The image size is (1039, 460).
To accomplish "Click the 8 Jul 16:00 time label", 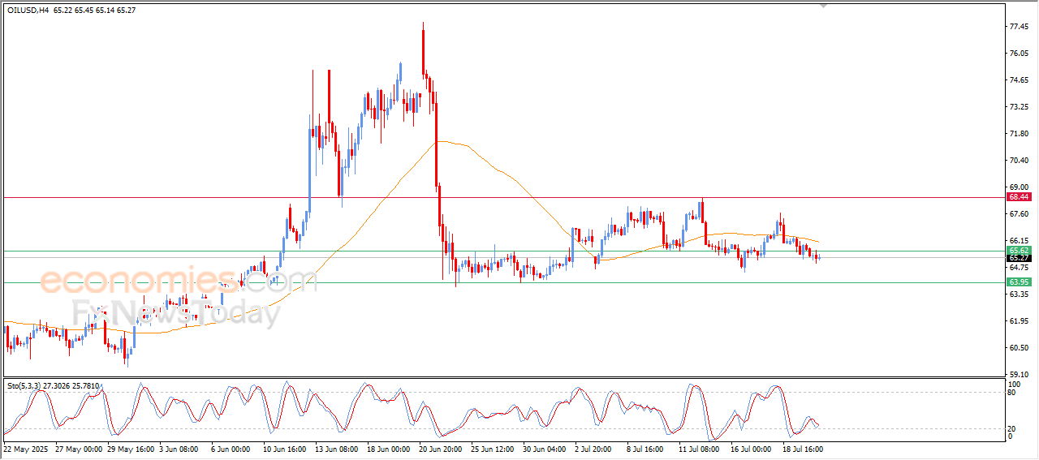I will point(645,448).
